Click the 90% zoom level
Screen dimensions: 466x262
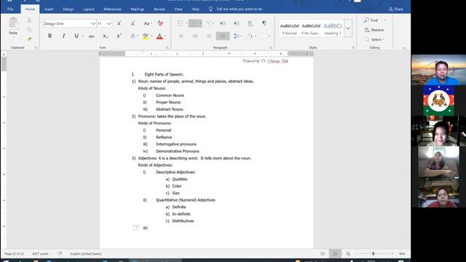pos(402,254)
